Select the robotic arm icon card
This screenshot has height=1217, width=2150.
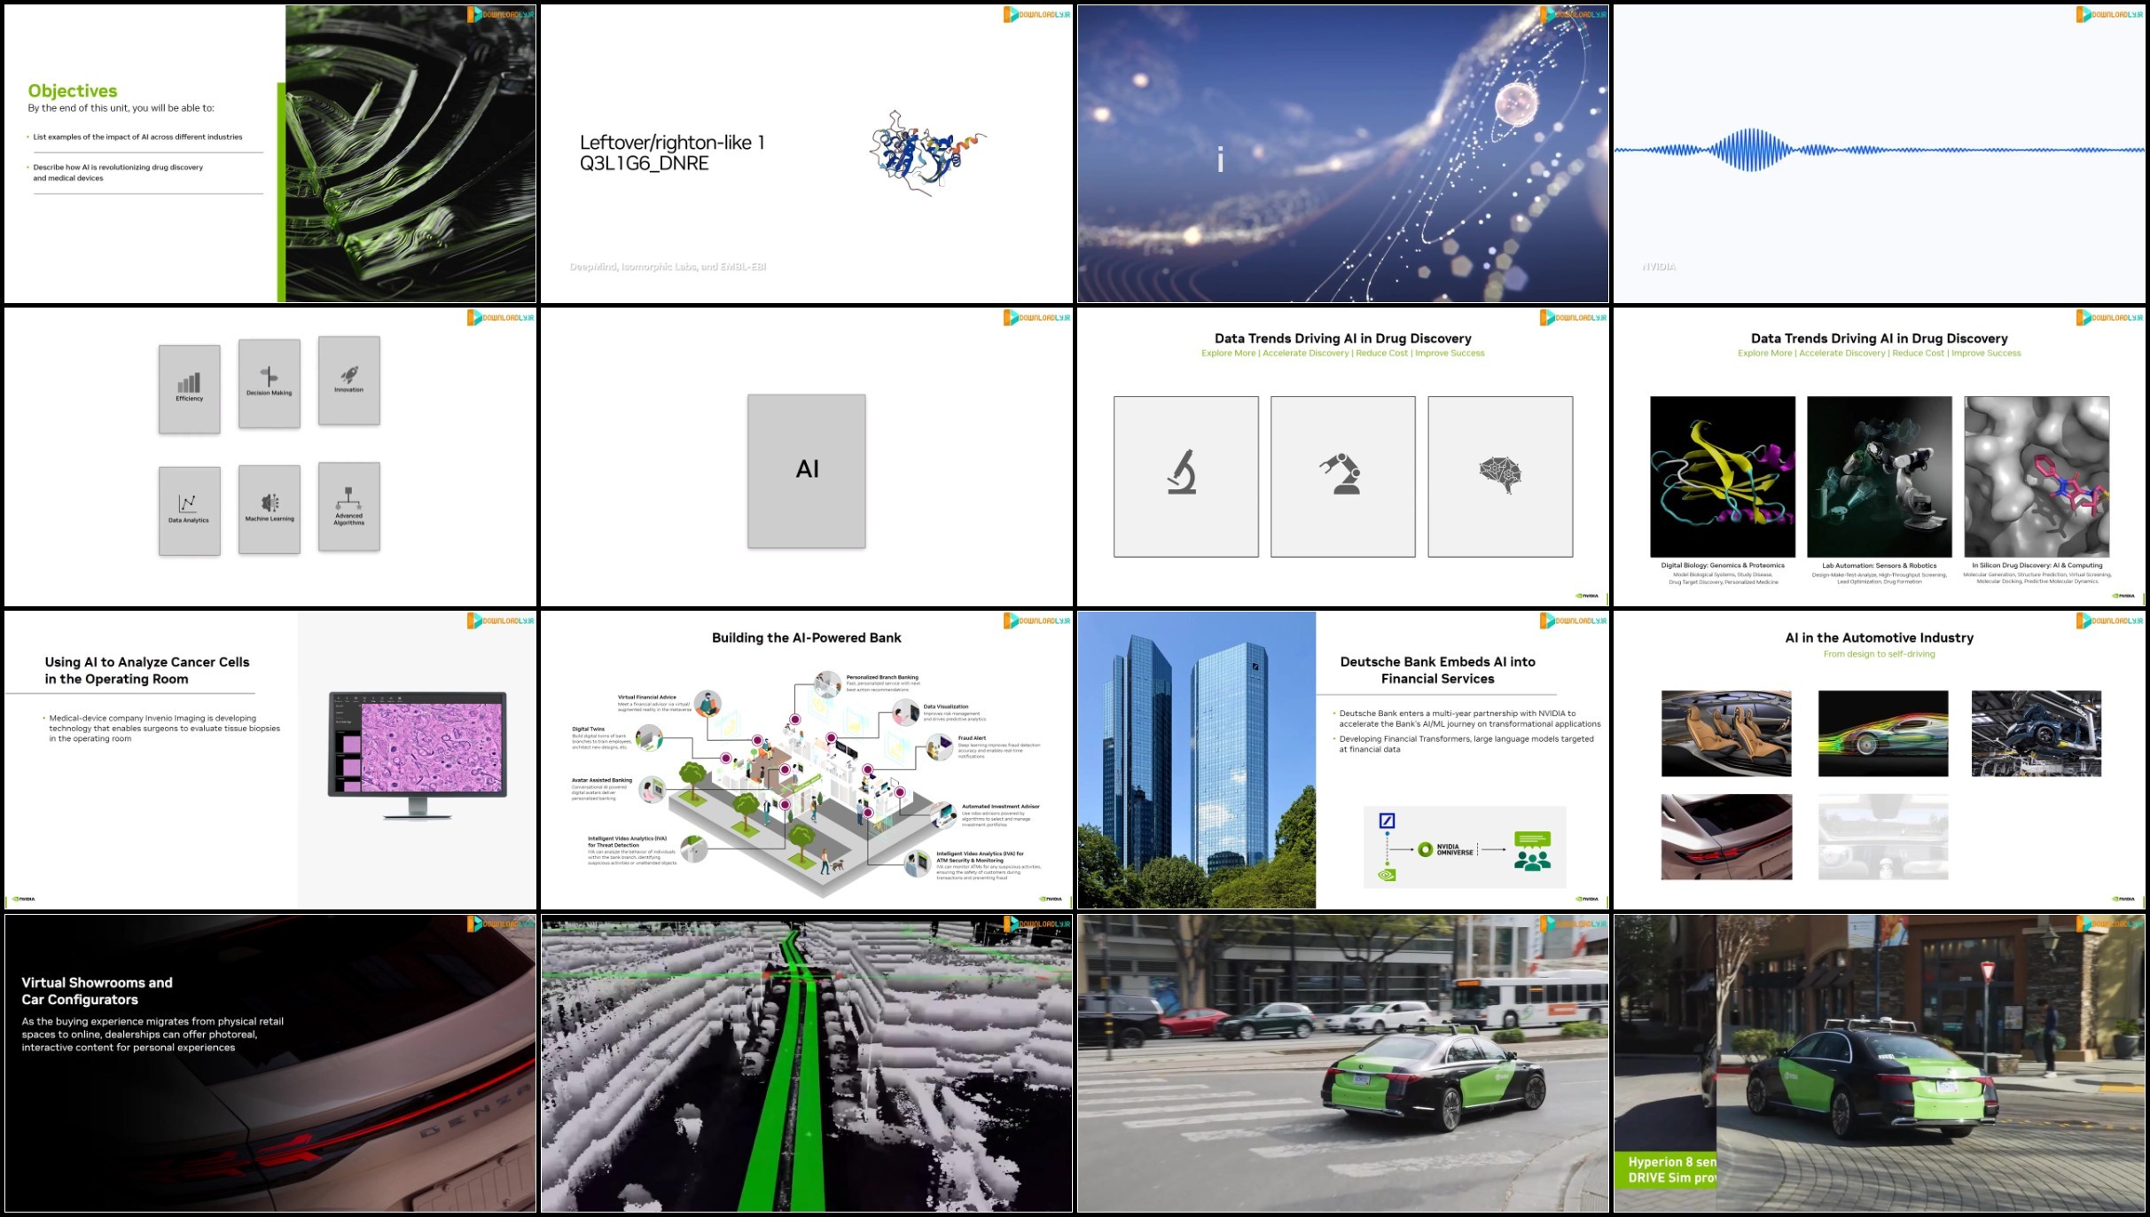tap(1343, 477)
